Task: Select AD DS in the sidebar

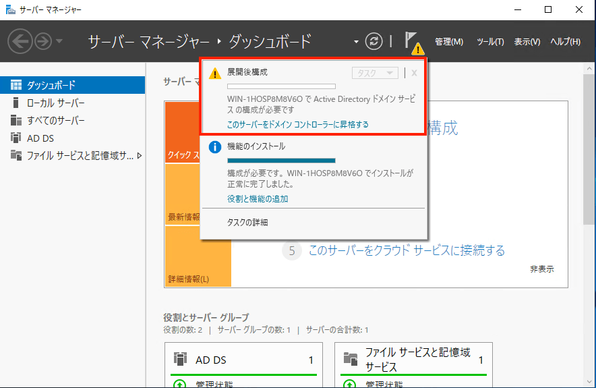Action: pyautogui.click(x=72, y=138)
